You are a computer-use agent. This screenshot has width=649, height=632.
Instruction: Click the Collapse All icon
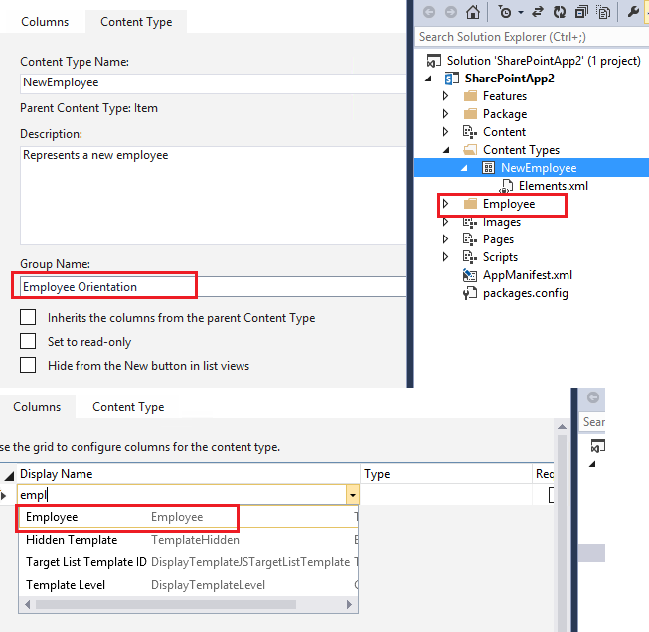coord(581,12)
